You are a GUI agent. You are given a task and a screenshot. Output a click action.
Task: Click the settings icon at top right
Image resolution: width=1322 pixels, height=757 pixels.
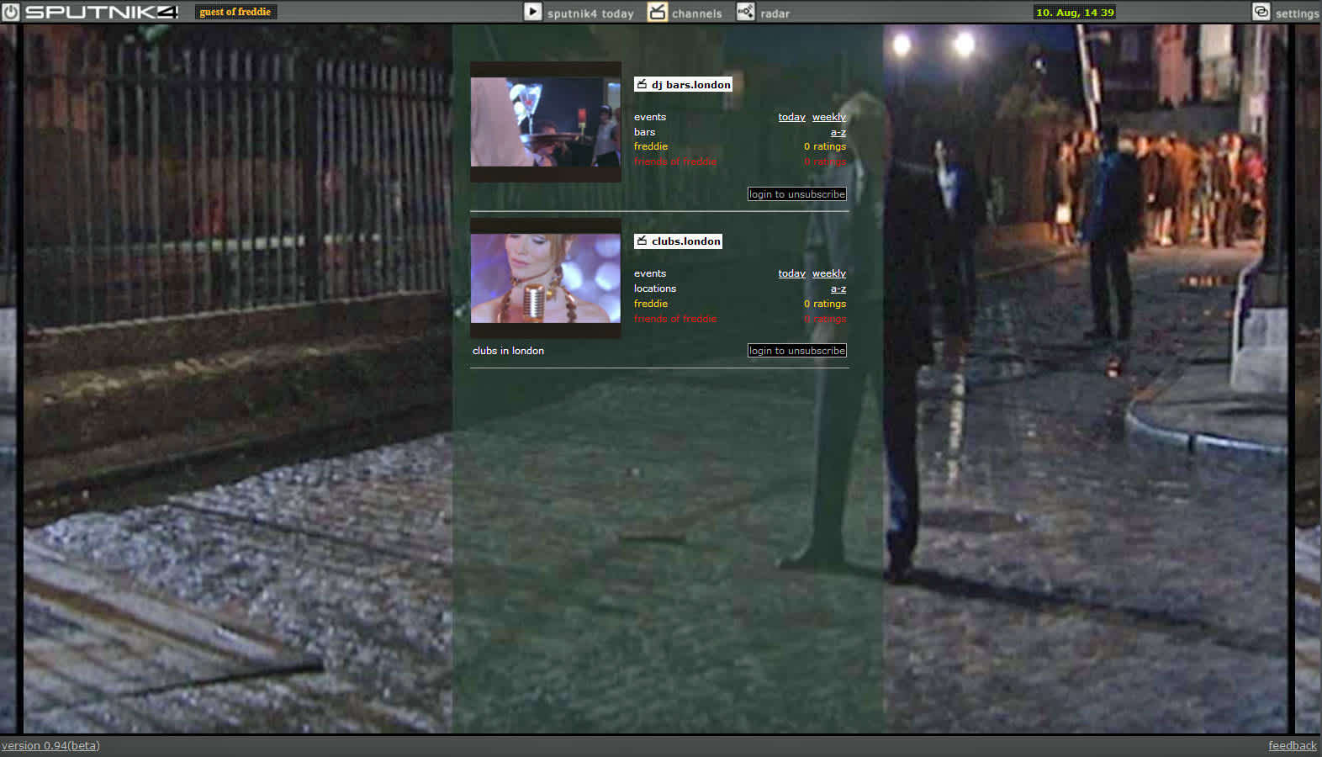click(1261, 12)
